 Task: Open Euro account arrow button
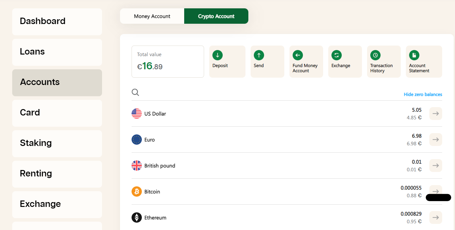(436, 140)
